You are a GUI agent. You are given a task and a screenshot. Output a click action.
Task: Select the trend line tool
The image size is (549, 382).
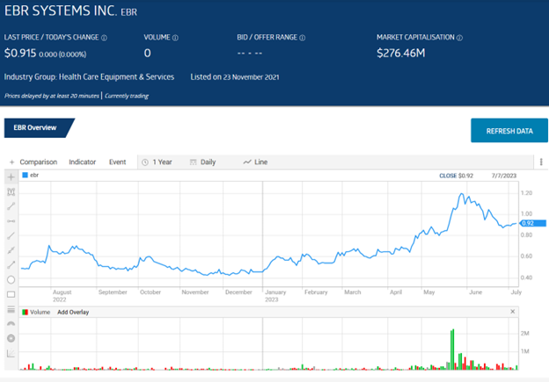[x=11, y=236]
